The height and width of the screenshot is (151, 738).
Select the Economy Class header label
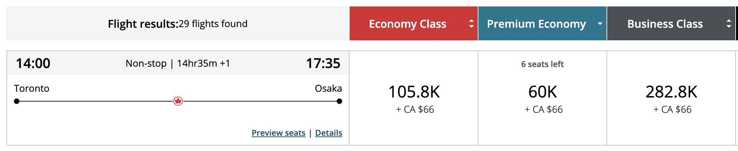[x=407, y=24]
